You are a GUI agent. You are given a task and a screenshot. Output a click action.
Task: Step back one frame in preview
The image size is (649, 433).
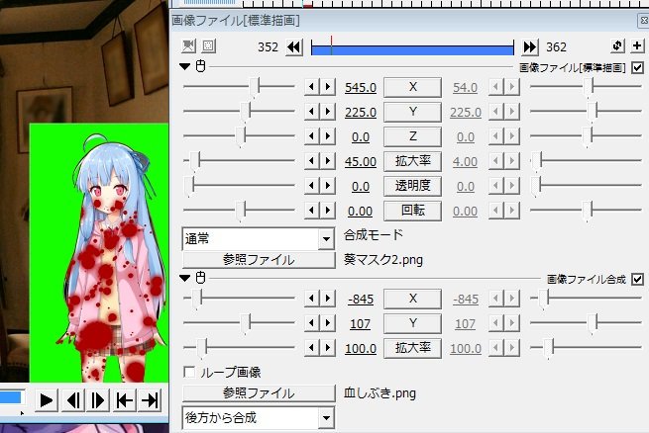point(73,400)
